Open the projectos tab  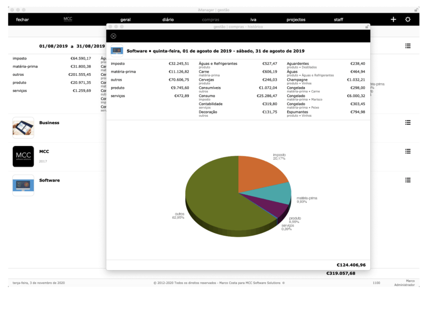(x=296, y=19)
